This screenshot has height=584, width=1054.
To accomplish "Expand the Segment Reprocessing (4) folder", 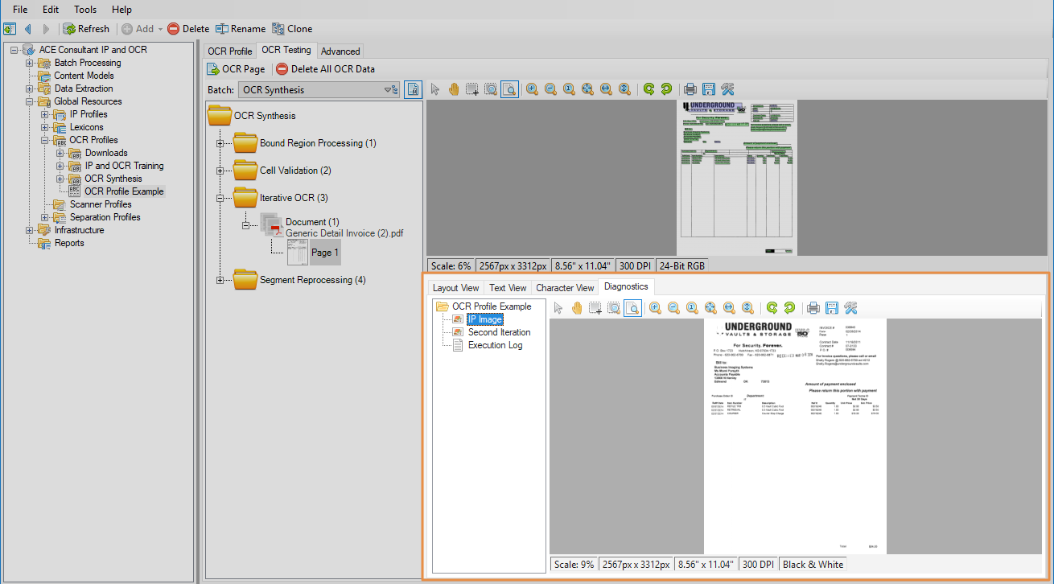I will [x=220, y=280].
